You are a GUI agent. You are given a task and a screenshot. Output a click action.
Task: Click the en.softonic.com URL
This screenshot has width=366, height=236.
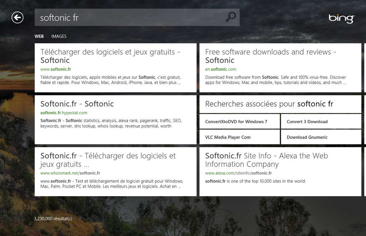pyautogui.click(x=221, y=69)
